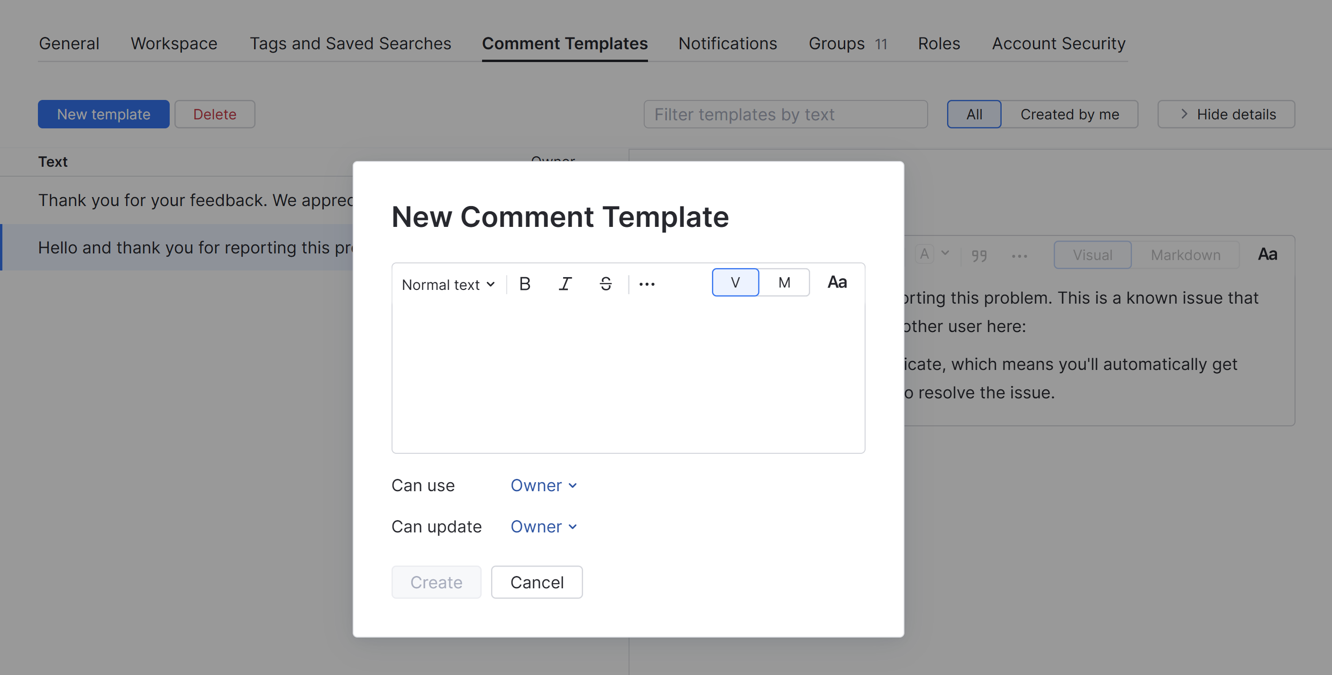Open the Can use Owner dropdown
1332x675 pixels.
coord(543,485)
